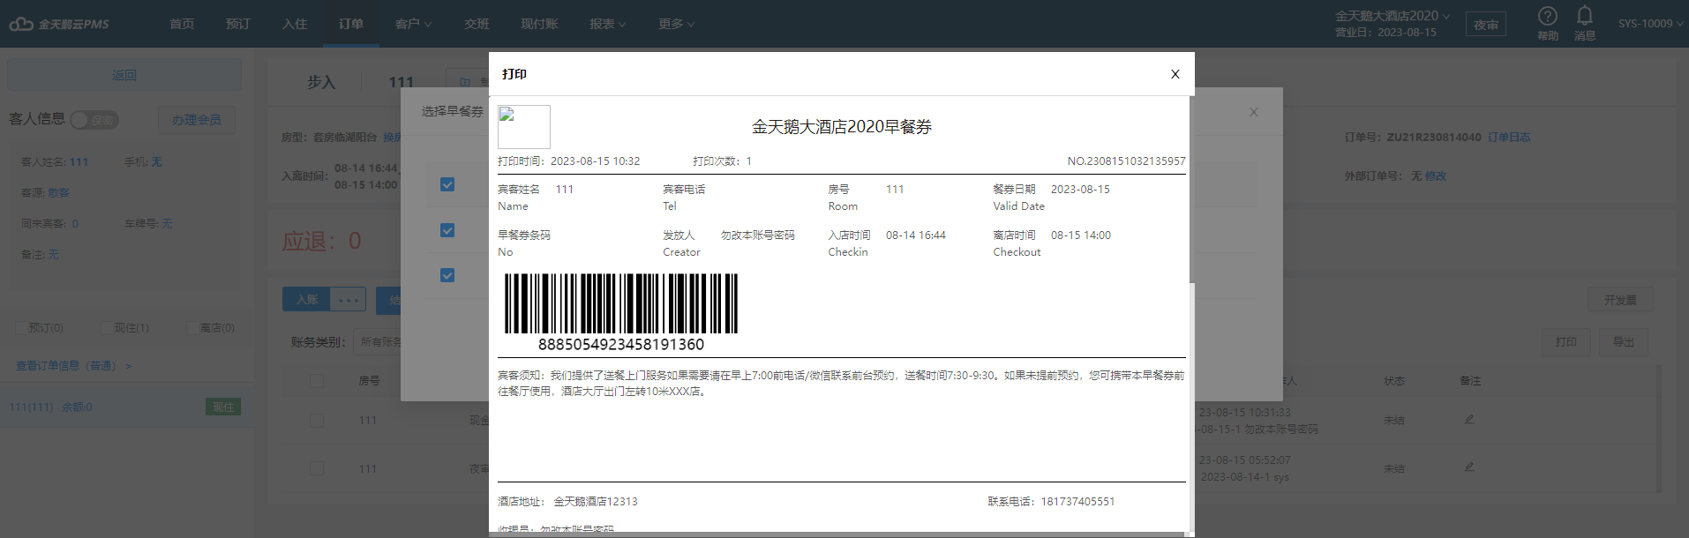Image resolution: width=1689 pixels, height=538 pixels.
Task: Click coupon number NO.2308151032135957
Action: [1126, 161]
